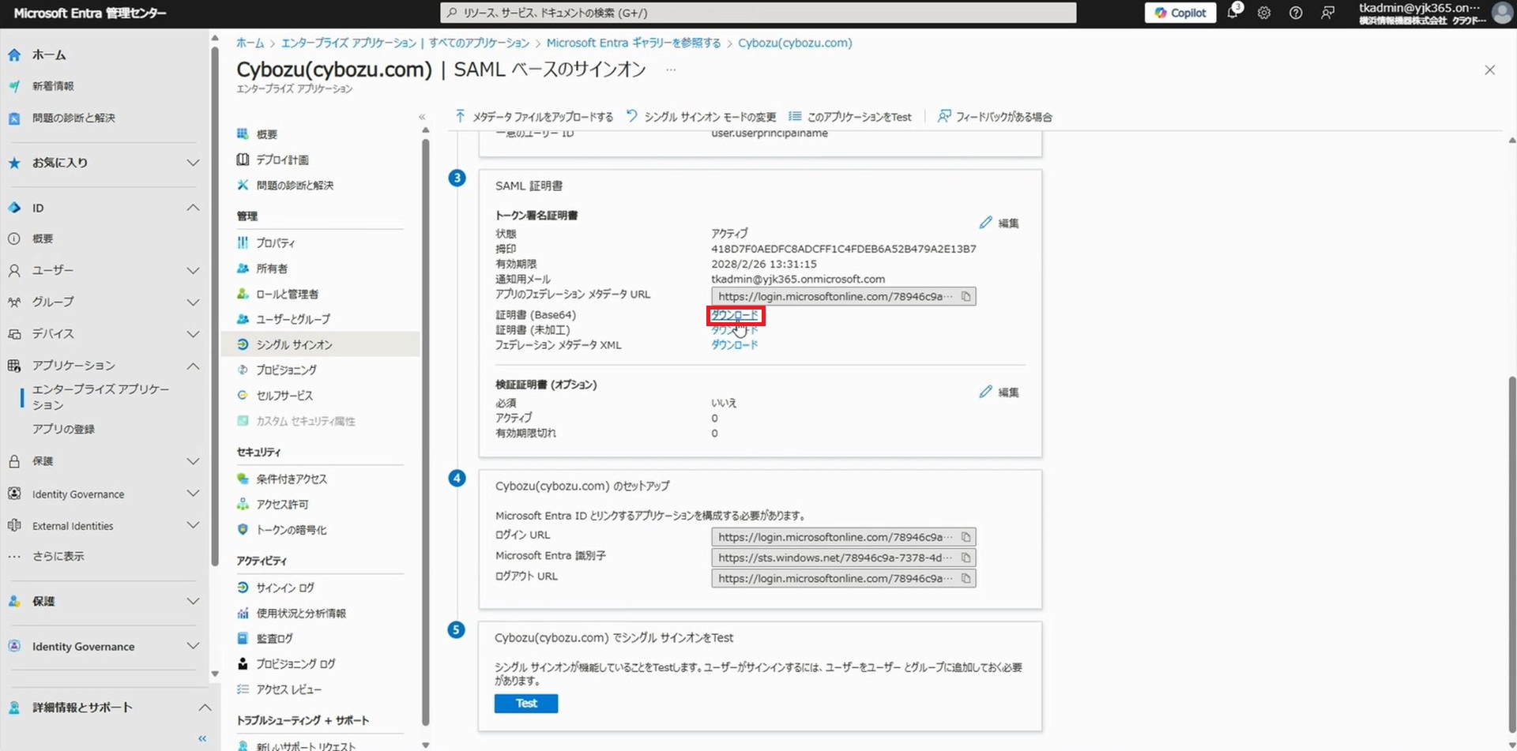This screenshot has height=751, width=1517.
Task: Open サインイン ログ page
Action: click(284, 588)
